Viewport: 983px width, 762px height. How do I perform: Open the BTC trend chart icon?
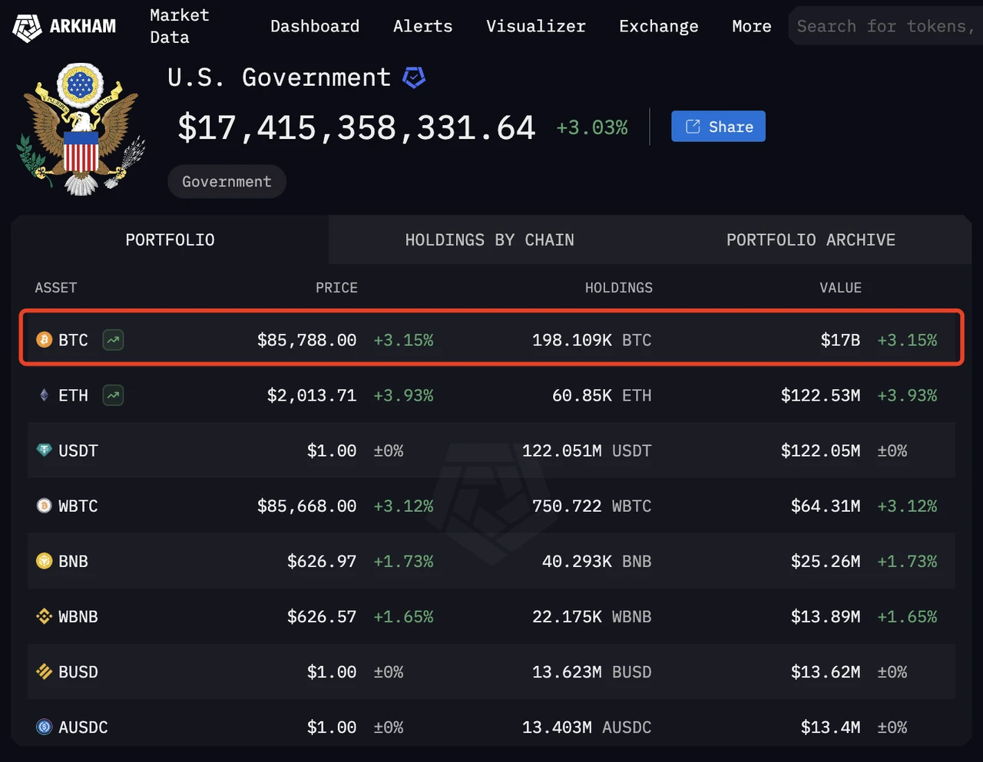(x=113, y=340)
